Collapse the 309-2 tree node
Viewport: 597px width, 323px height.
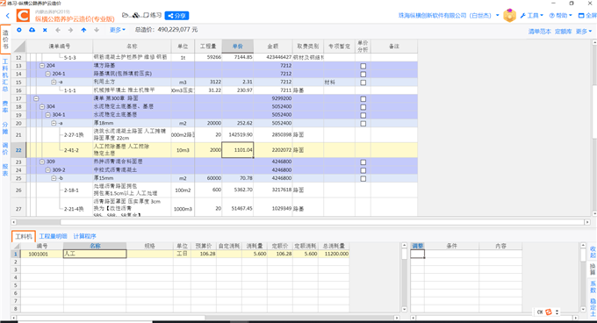(48, 170)
